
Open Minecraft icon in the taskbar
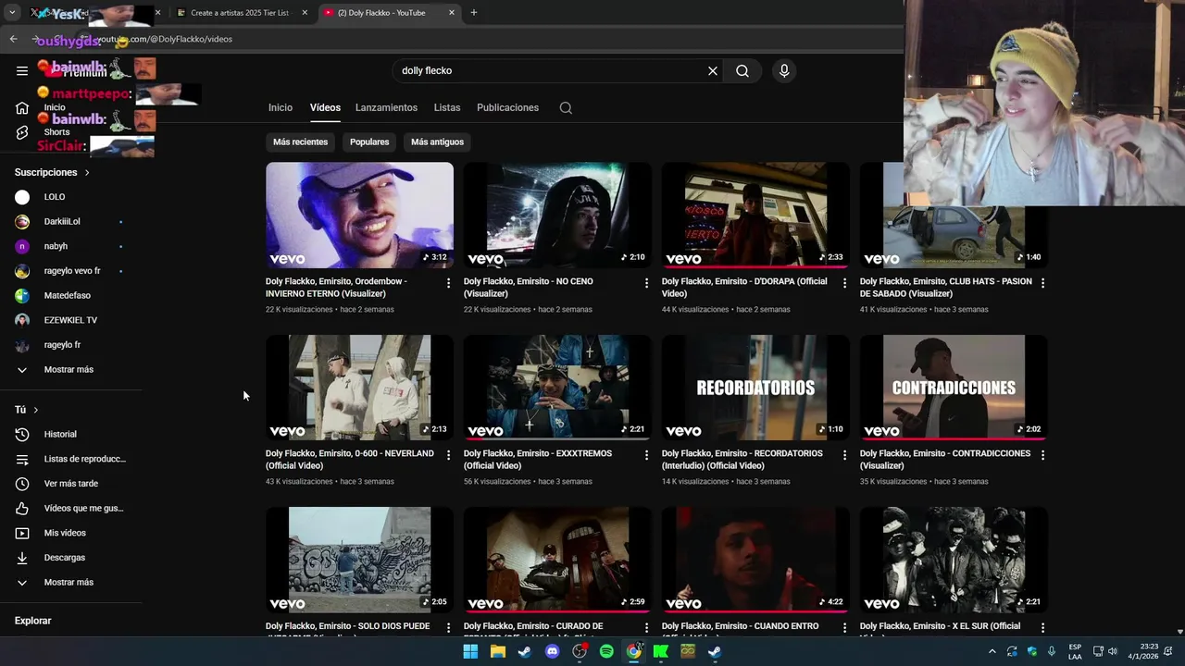(688, 651)
